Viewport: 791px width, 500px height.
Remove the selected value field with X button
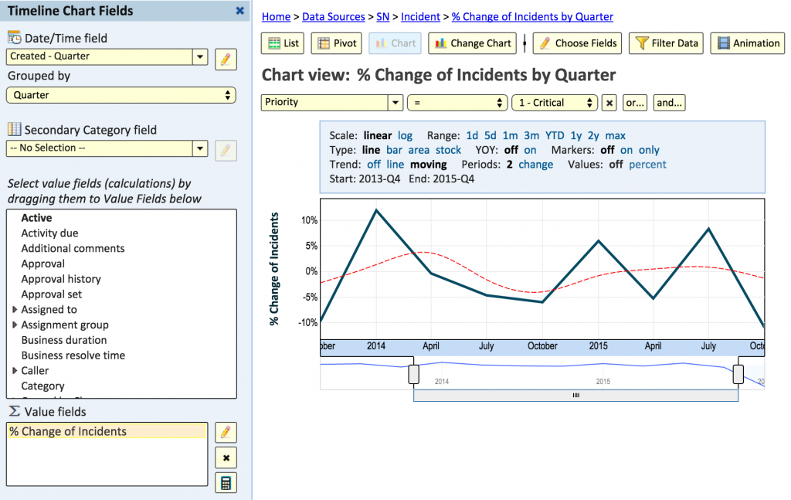(226, 457)
